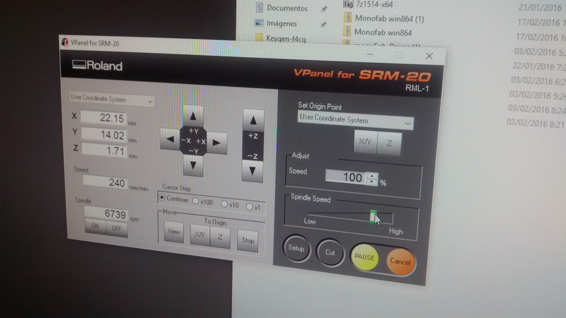Screen dimensions: 566x318
Task: Maximize the VPanel window
Action: point(399,55)
